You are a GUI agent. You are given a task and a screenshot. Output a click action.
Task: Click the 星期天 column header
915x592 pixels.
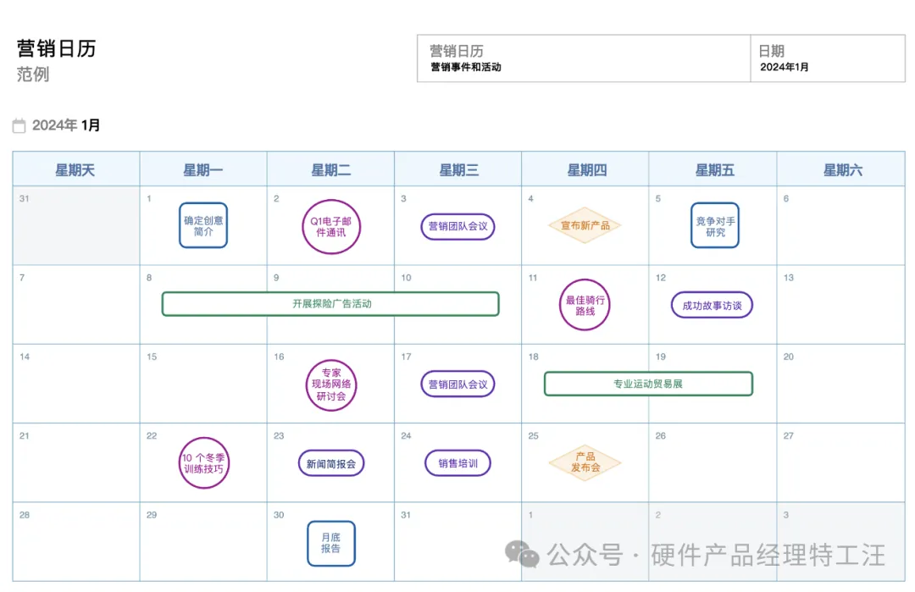coord(75,169)
